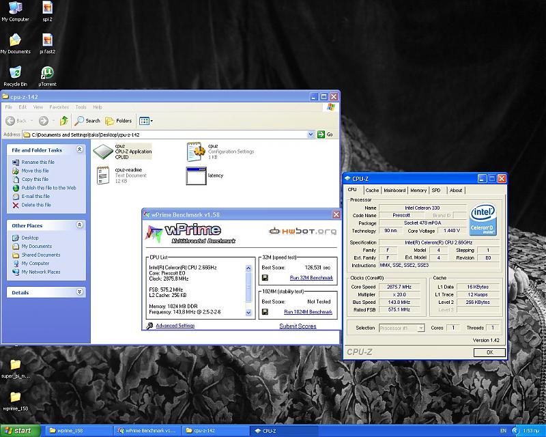Collapse the File and Folder Tasks panel

[79, 150]
